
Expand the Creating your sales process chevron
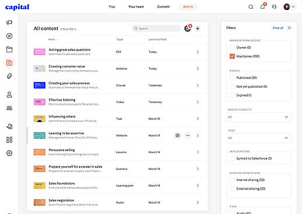(198, 85)
